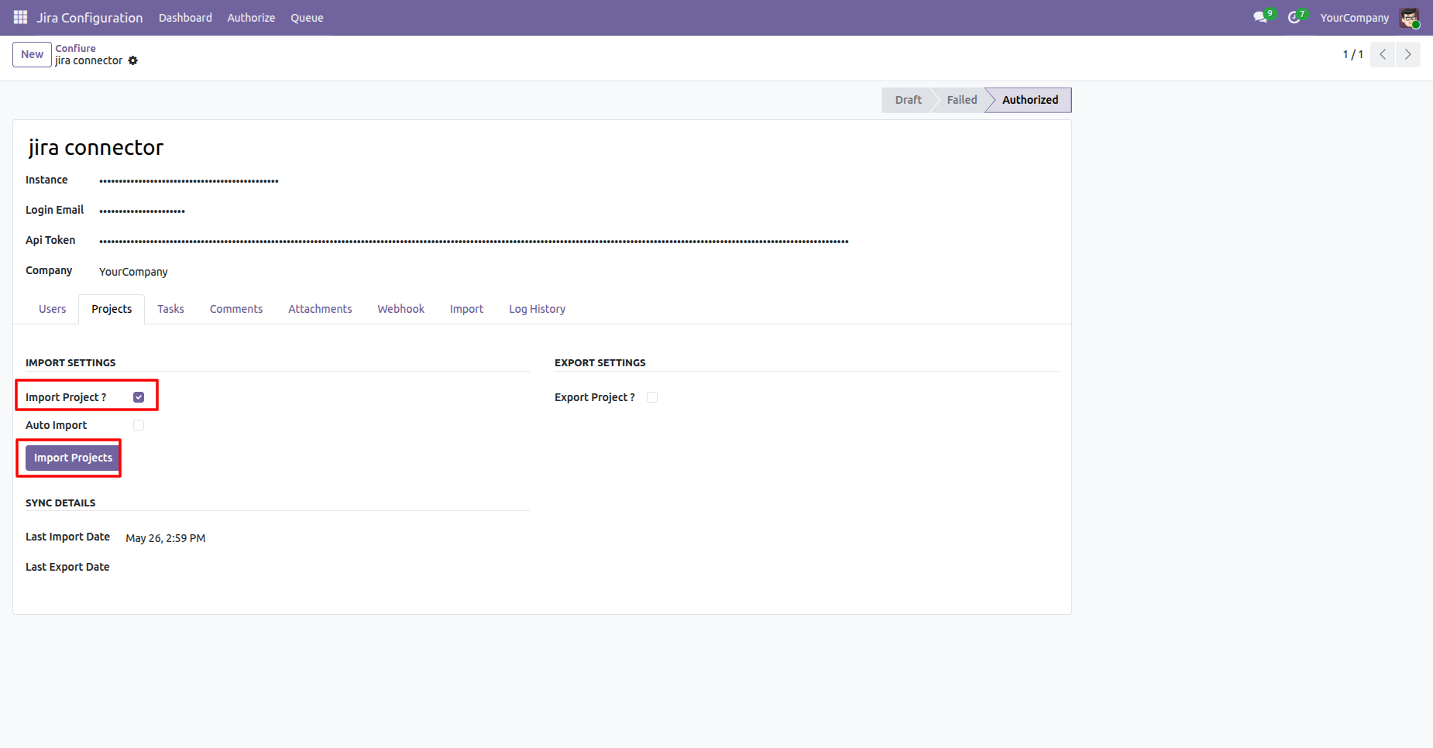Open the chat messages icon

[1260, 17]
